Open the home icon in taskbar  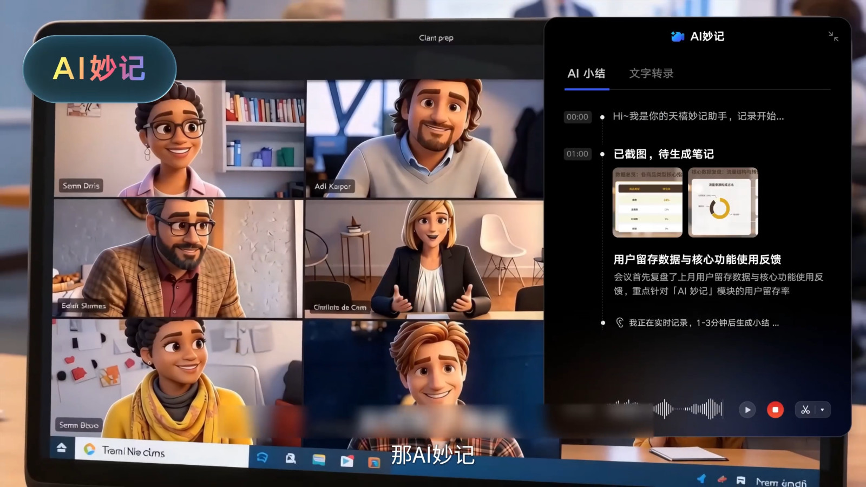point(61,447)
